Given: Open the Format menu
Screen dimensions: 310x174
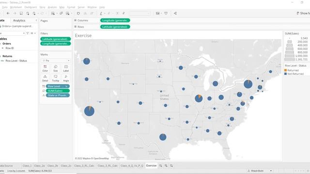Looking at the screenshot, I should (71, 7).
